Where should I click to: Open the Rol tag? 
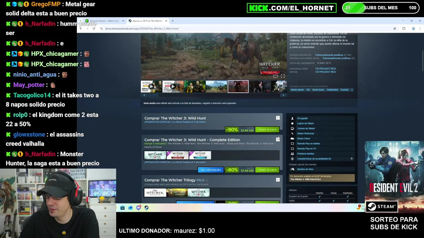[308, 90]
